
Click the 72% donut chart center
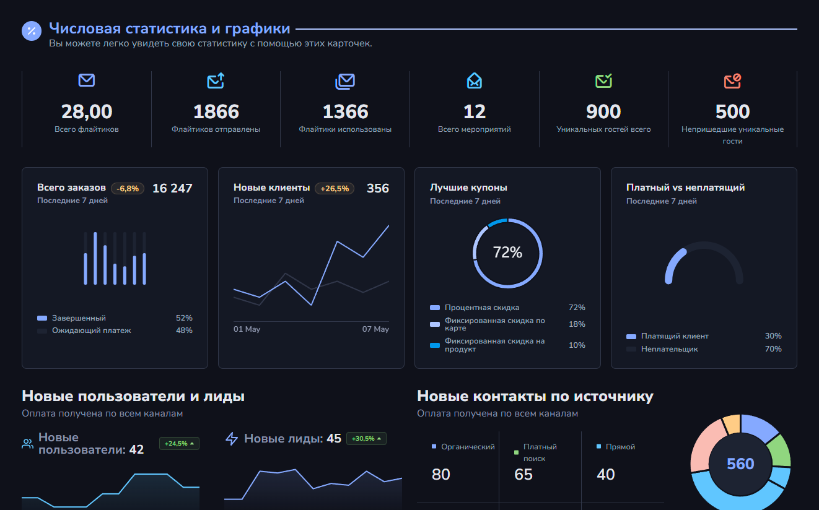pyautogui.click(x=507, y=253)
